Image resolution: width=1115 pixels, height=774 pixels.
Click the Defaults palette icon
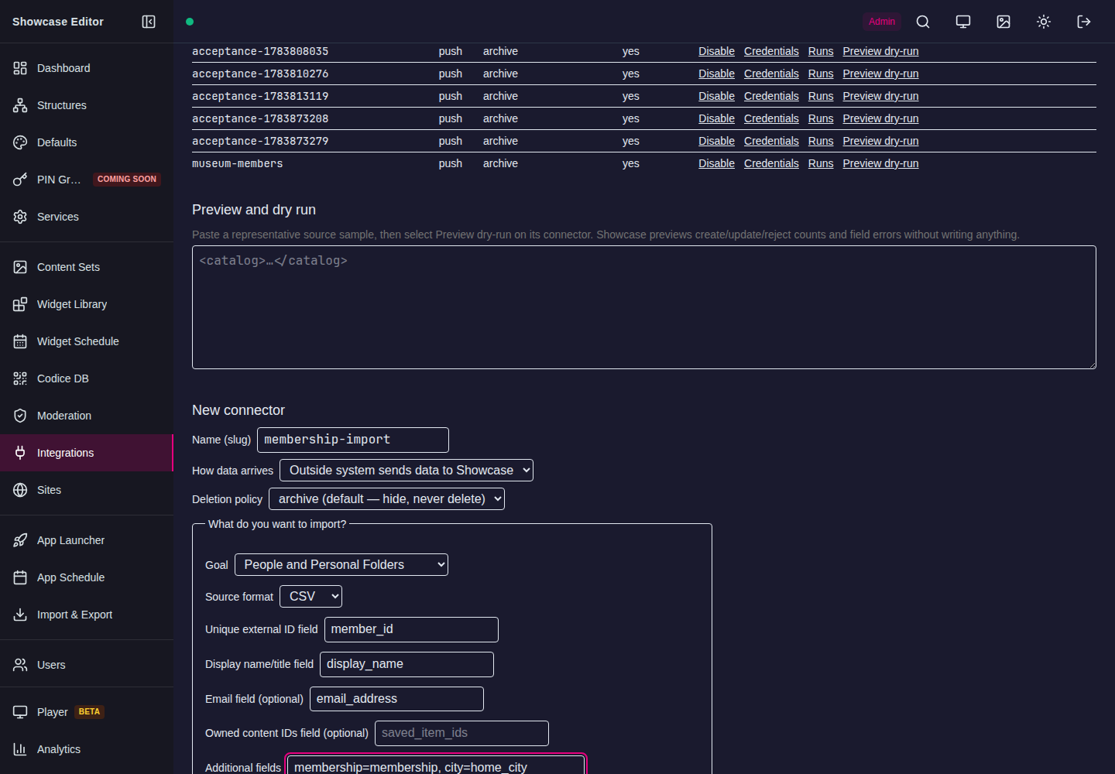coord(20,142)
